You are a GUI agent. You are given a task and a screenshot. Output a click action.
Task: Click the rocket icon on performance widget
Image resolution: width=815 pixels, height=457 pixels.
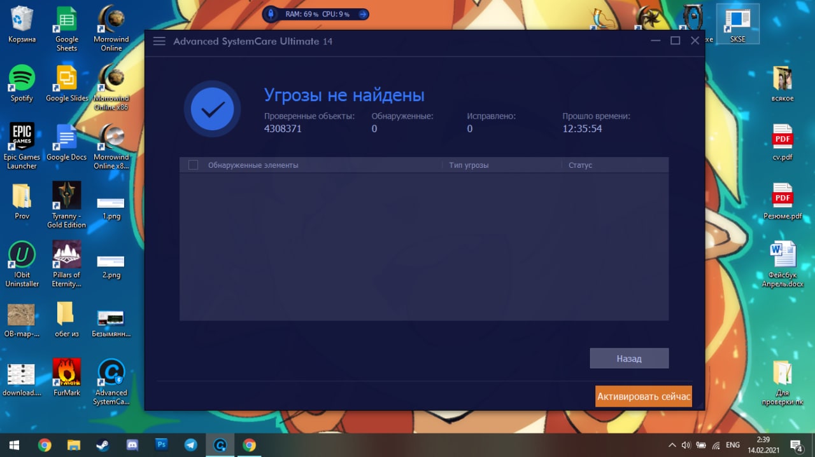click(271, 14)
